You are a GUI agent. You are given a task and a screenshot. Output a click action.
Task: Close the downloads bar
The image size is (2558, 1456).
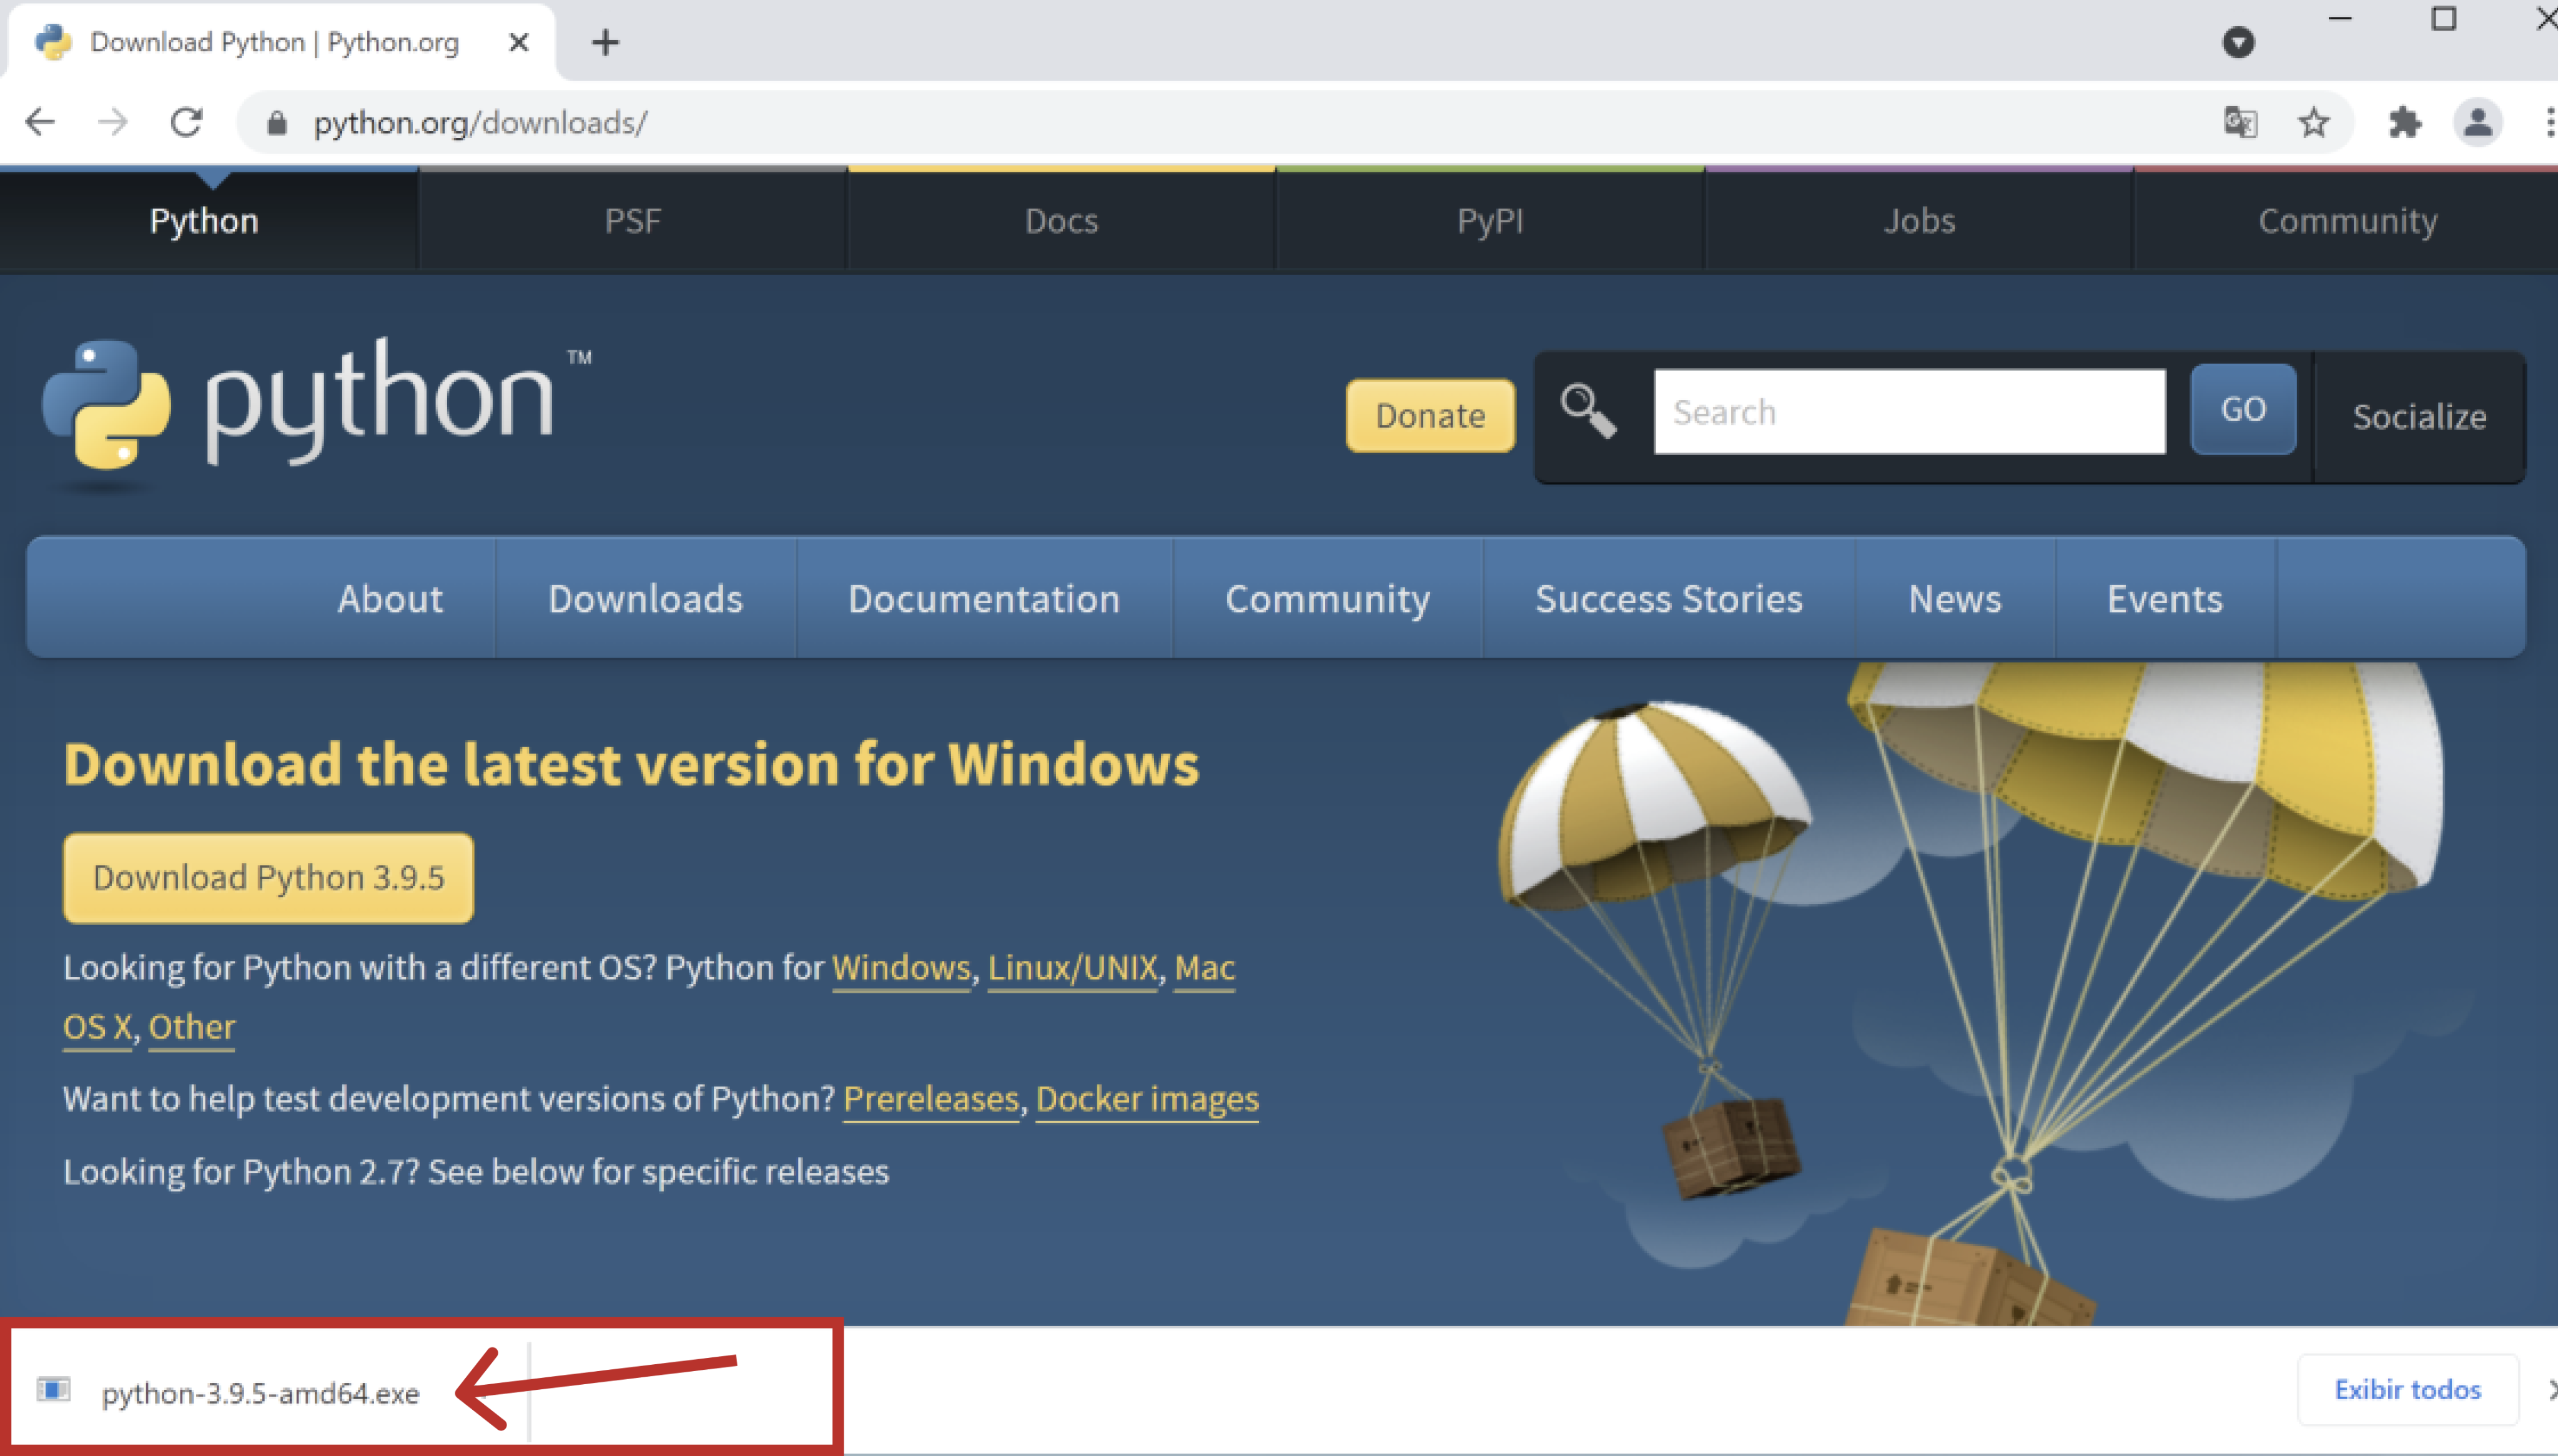point(2551,1389)
